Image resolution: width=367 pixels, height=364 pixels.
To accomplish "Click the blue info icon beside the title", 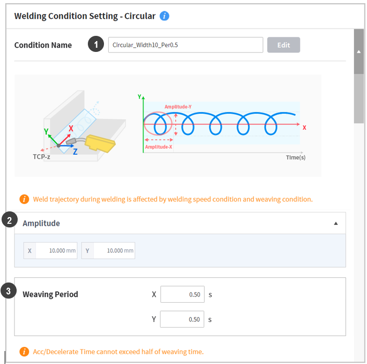I will coord(164,16).
